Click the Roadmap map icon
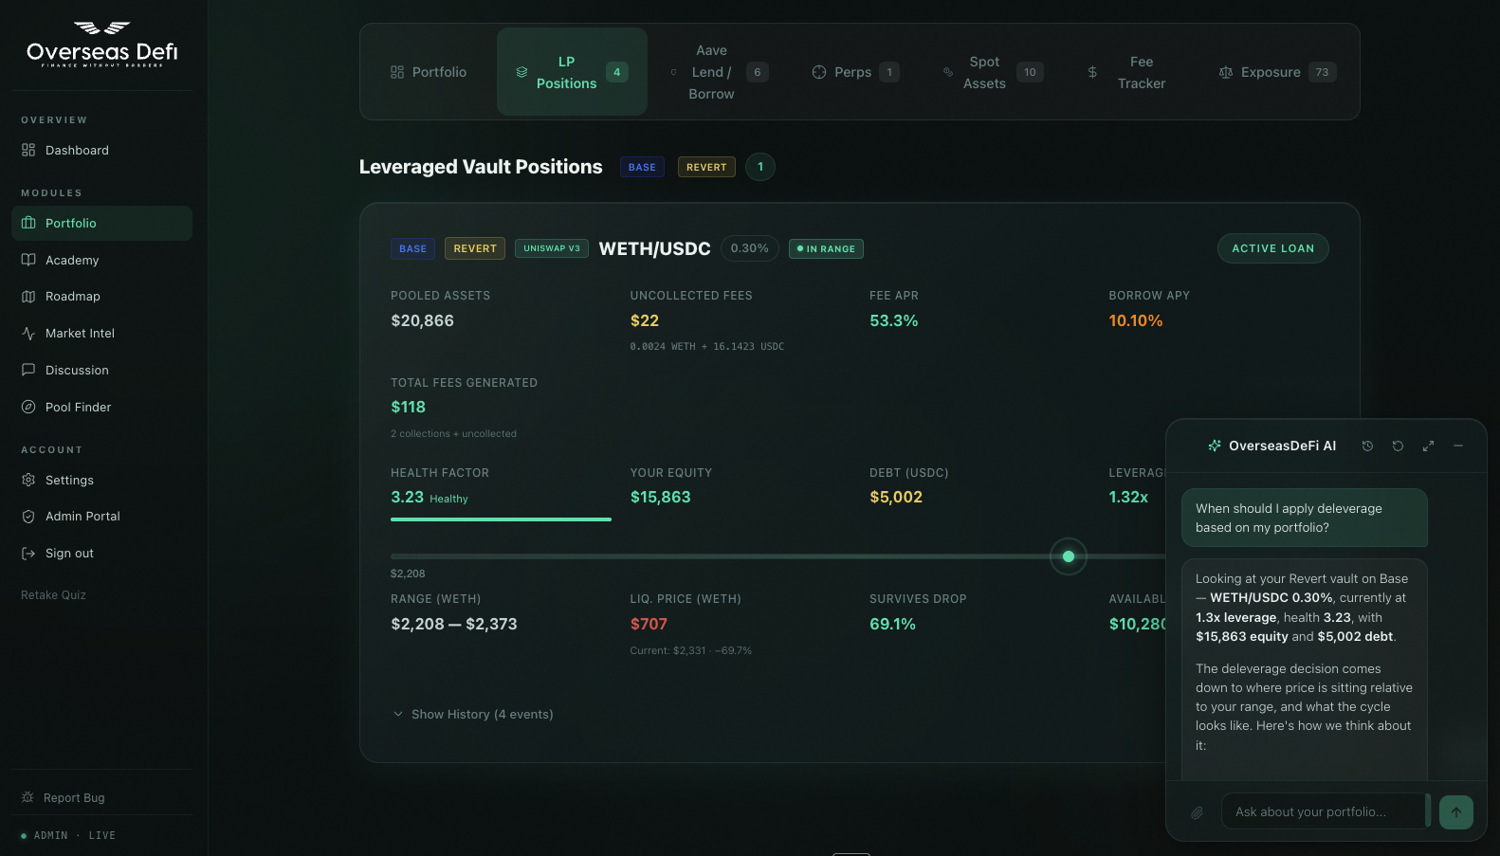This screenshot has width=1500, height=856. [28, 297]
